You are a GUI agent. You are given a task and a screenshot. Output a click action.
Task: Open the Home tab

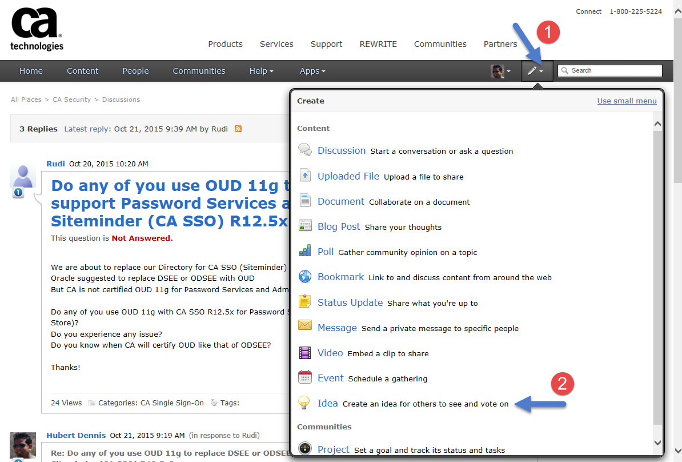[31, 71]
